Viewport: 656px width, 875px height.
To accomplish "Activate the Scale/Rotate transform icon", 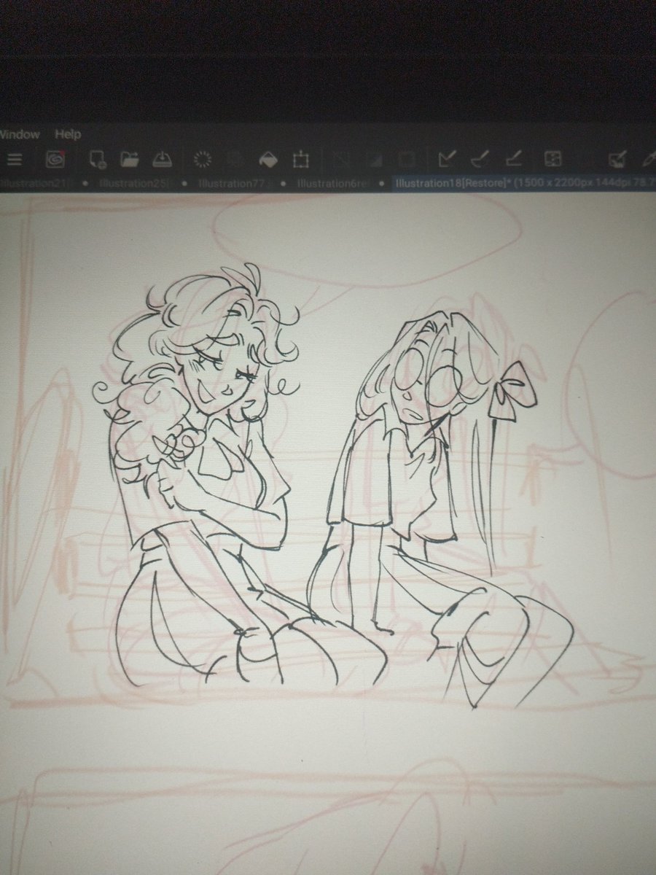I will point(300,158).
